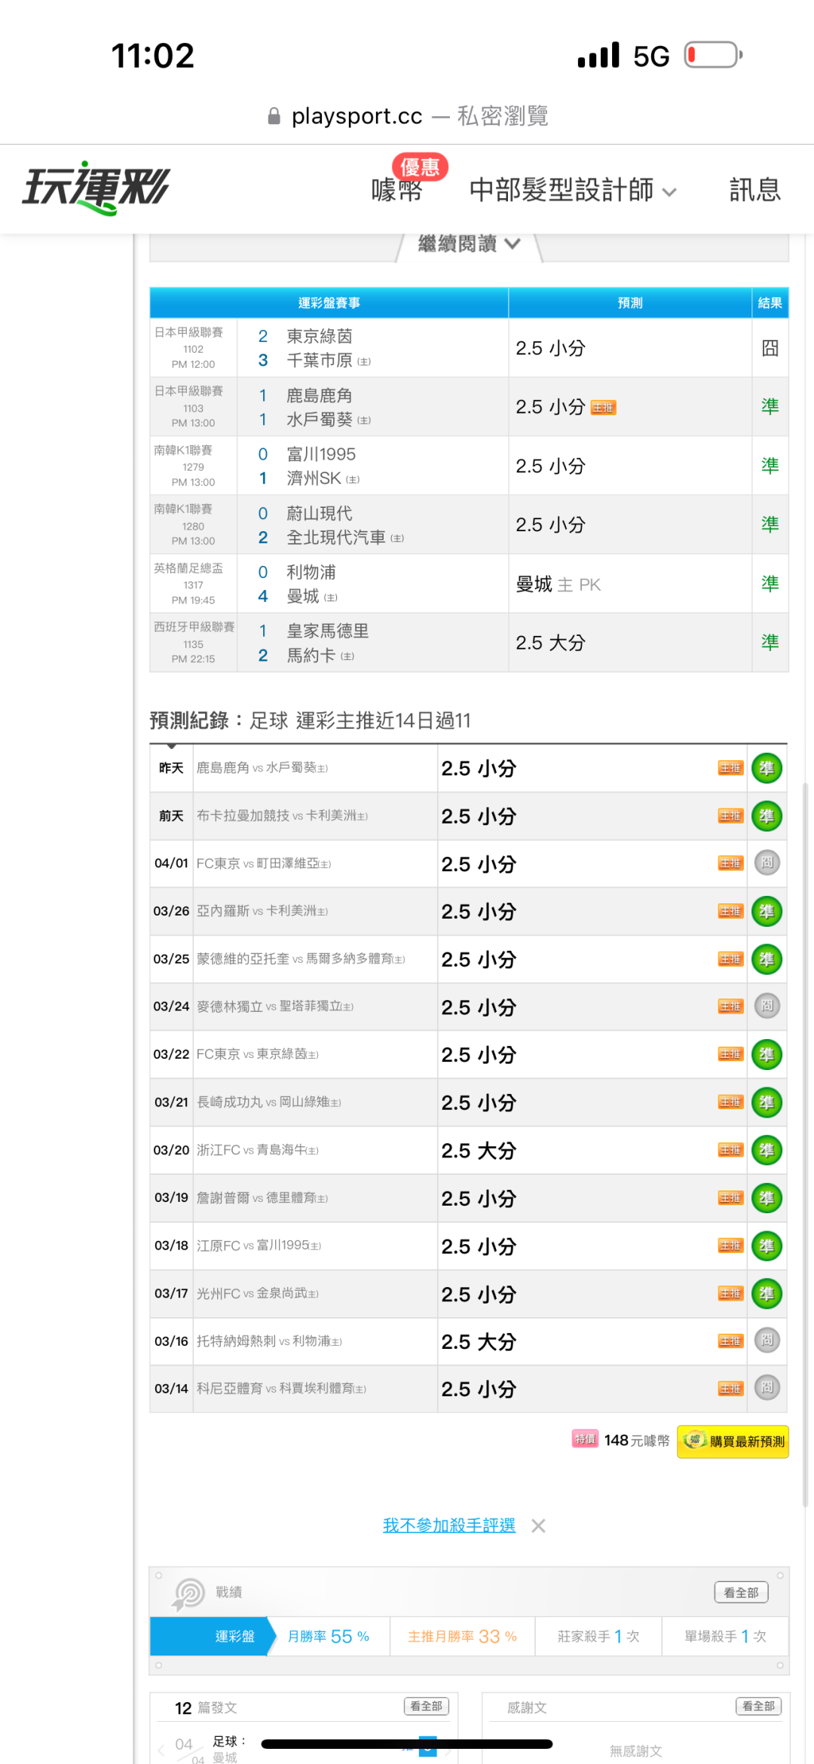Viewport: 814px width, 1764px height.
Task: Select 莊家殺手 1 次 tab
Action: click(x=598, y=1637)
